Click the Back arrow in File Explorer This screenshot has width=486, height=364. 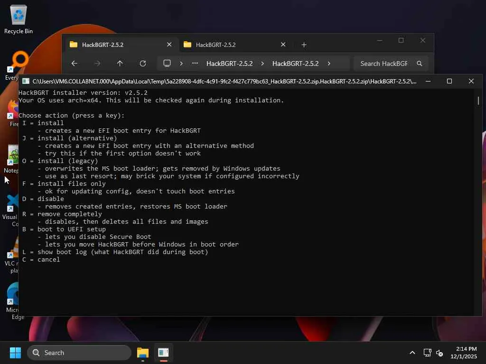tap(75, 64)
